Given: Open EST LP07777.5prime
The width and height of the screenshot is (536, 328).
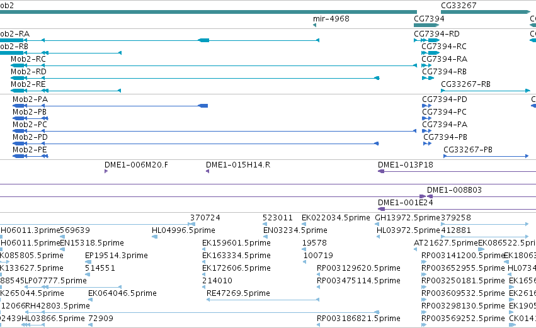Looking at the screenshot, I should click(55, 281).
